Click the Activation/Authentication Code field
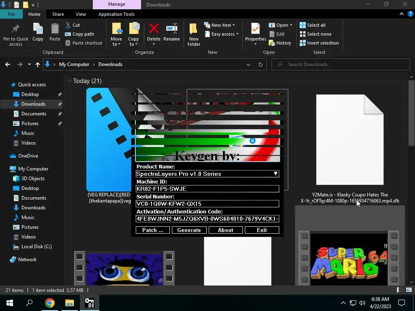Image resolution: width=415 pixels, height=311 pixels. click(x=207, y=219)
